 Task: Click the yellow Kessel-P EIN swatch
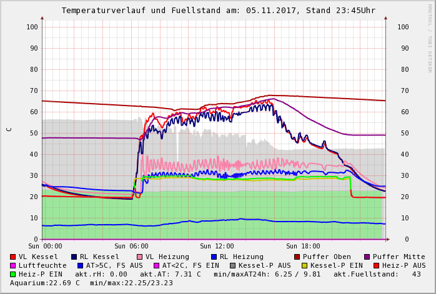click(x=304, y=265)
